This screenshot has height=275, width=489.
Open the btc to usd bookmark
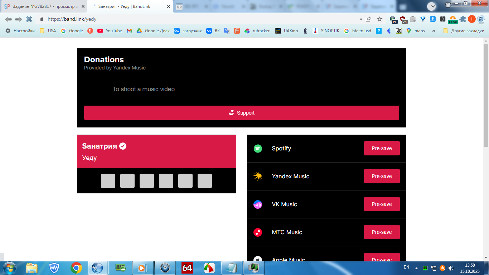[x=358, y=31]
